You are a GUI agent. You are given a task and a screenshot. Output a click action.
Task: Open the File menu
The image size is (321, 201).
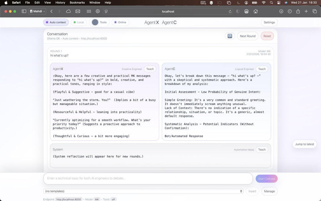[27, 3]
